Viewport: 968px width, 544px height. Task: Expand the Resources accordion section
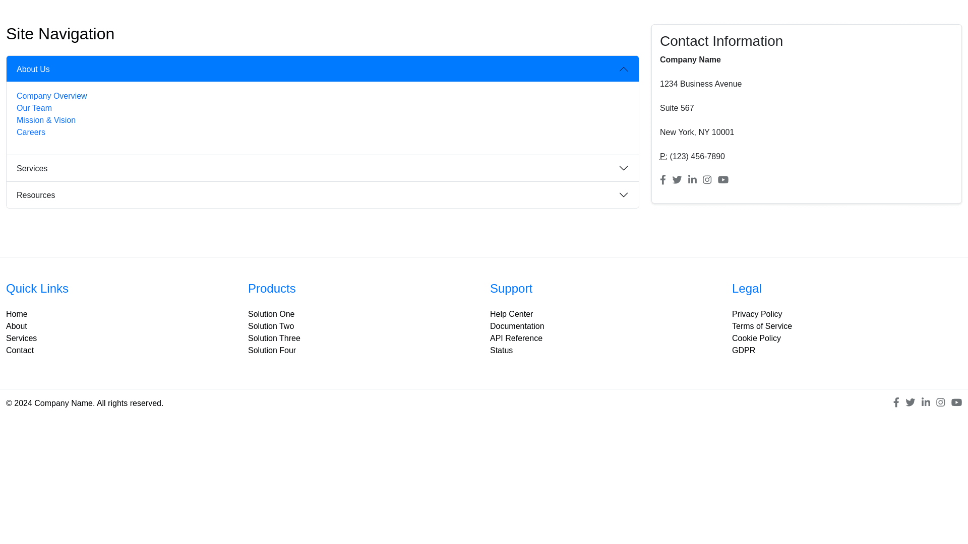point(323,195)
